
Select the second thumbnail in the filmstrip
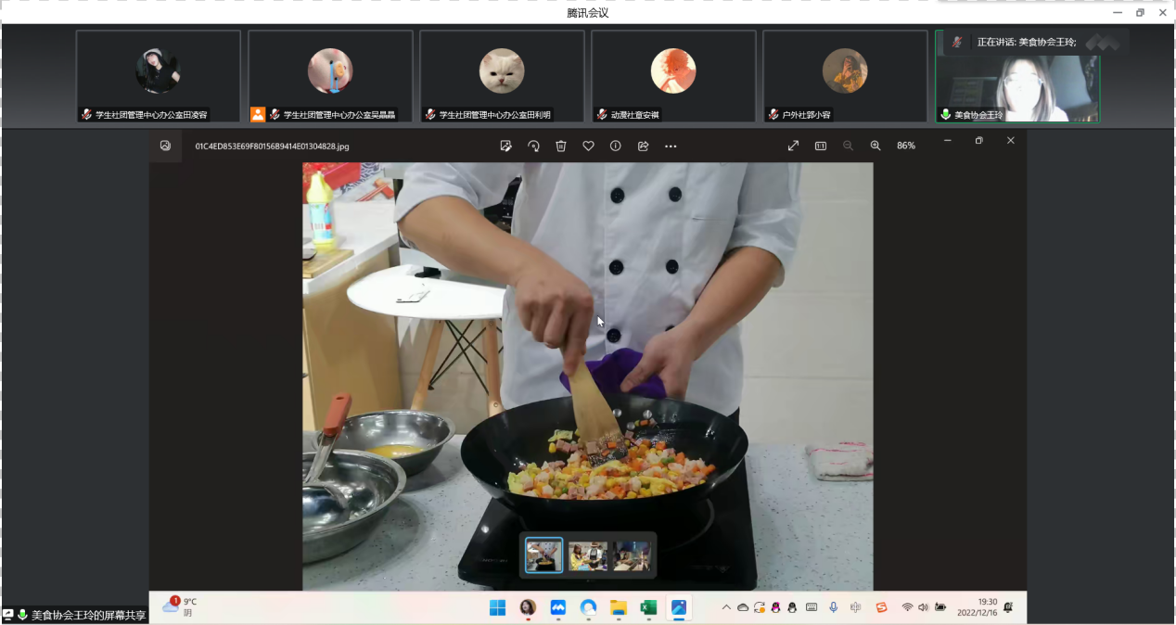click(588, 555)
